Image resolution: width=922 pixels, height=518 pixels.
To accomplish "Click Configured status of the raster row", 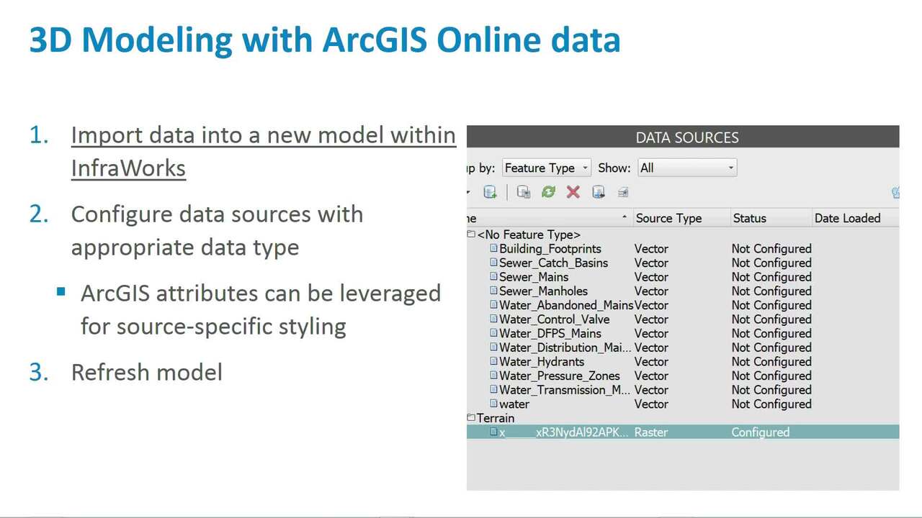I will click(761, 432).
